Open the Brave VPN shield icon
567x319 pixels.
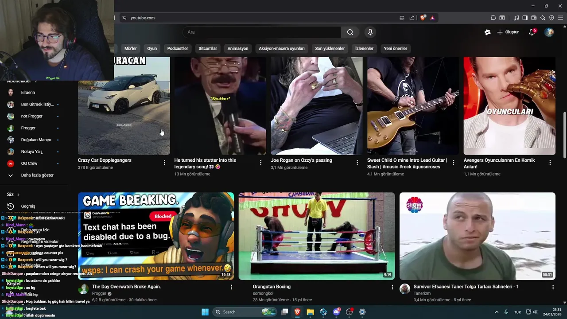[x=551, y=18]
